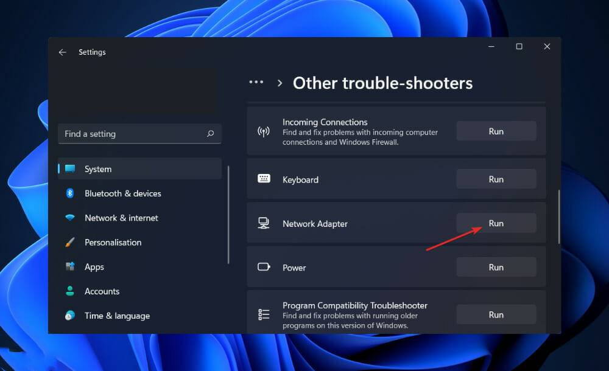The image size is (609, 371).
Task: Run the Incoming Connections troubleshooter
Action: 496,131
